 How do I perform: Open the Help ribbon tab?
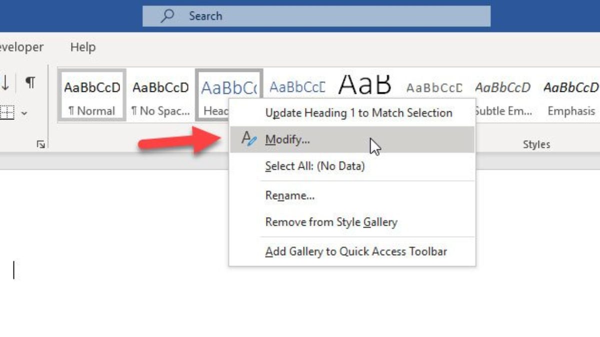(x=82, y=47)
